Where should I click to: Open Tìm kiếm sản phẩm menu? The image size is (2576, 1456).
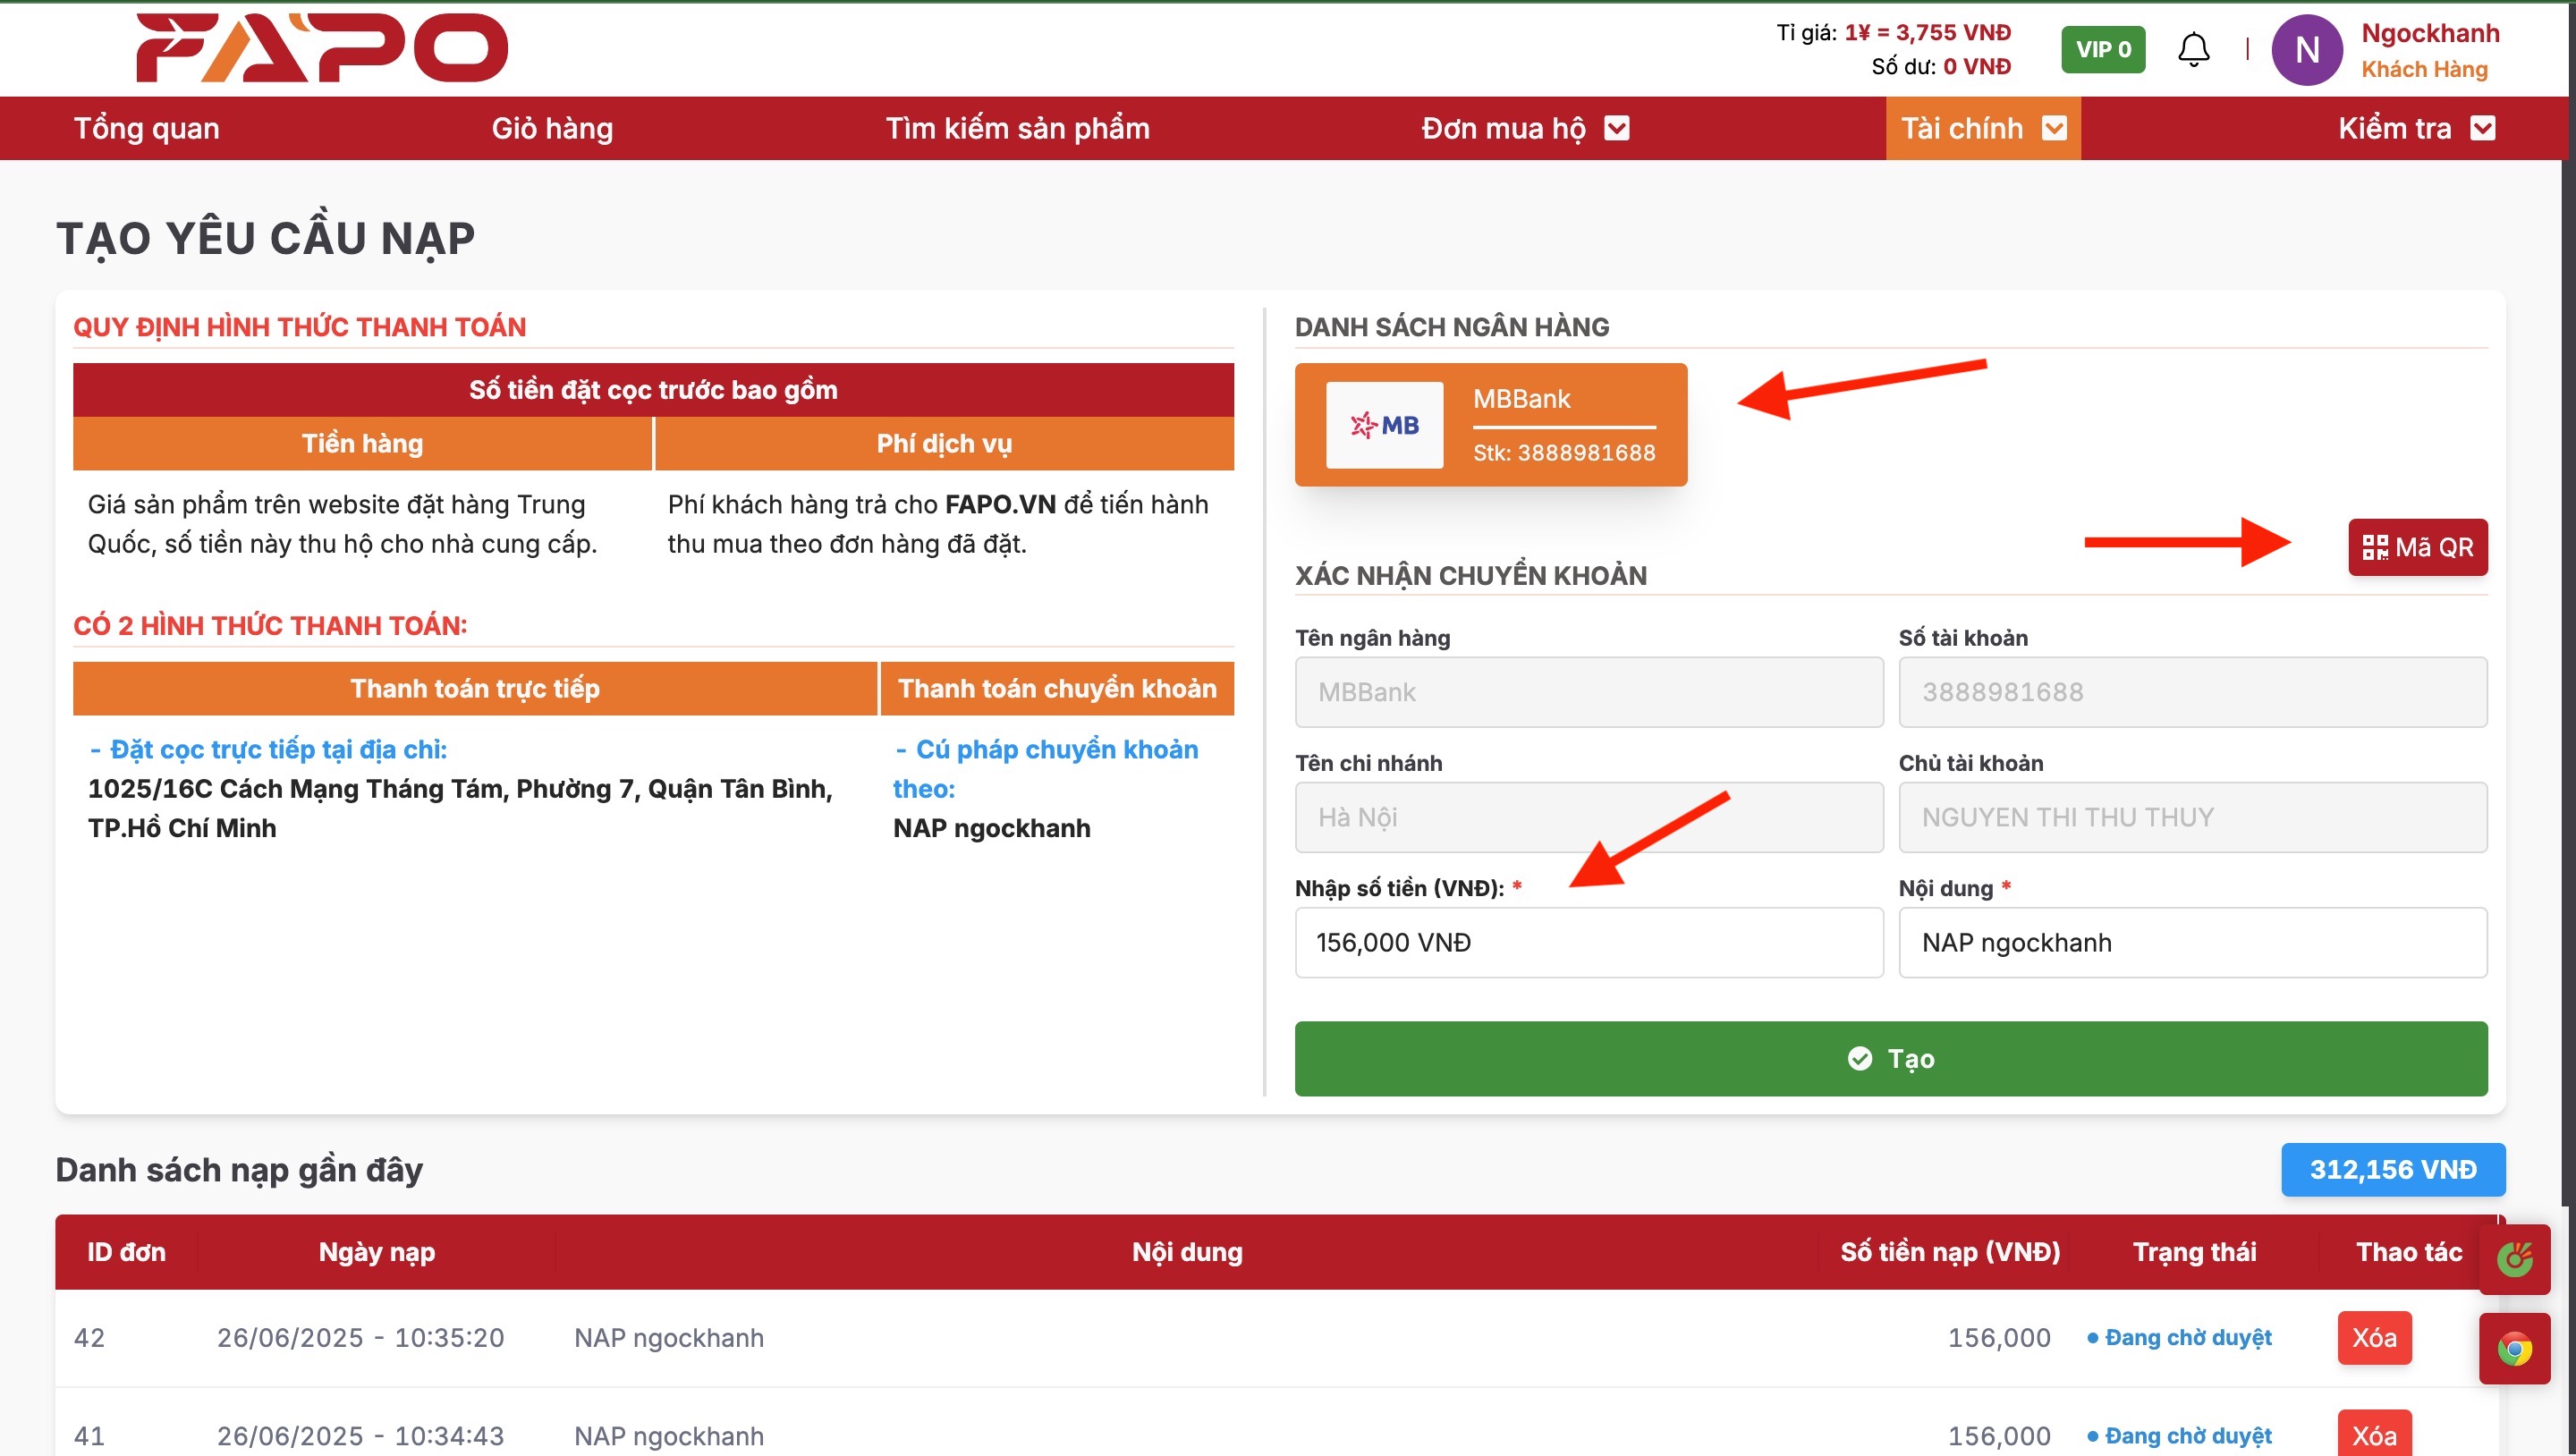(1017, 128)
